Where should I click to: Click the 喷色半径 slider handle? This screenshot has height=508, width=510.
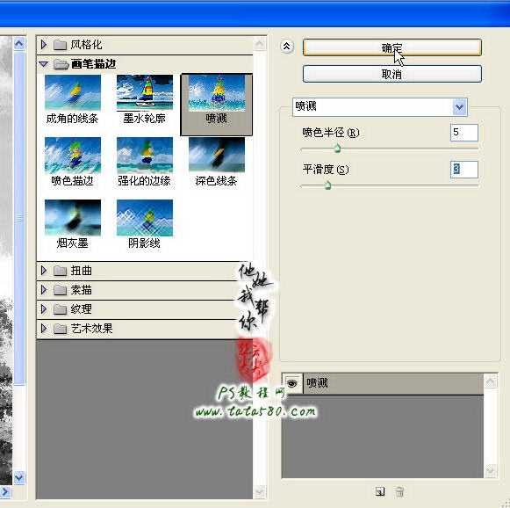tap(337, 149)
